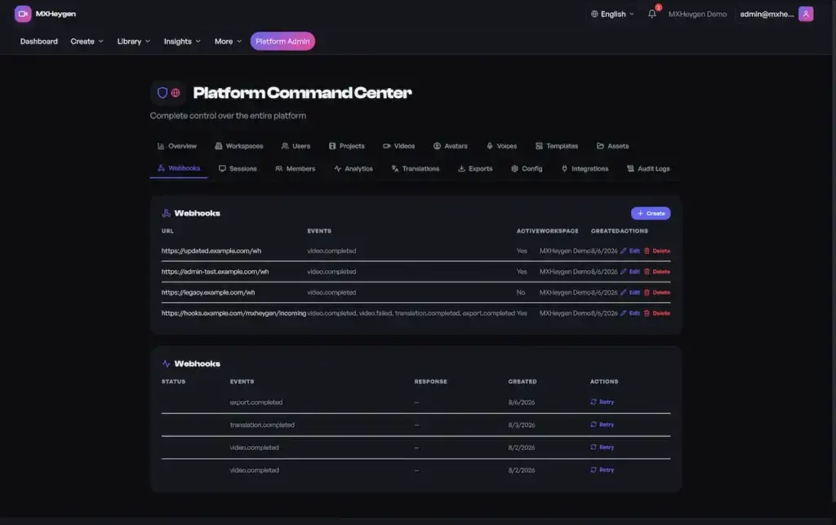Click URL https://admin-test.example.com/wh

coord(215,271)
